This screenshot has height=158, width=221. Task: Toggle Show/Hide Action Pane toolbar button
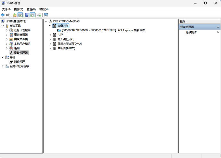[x=32, y=15]
